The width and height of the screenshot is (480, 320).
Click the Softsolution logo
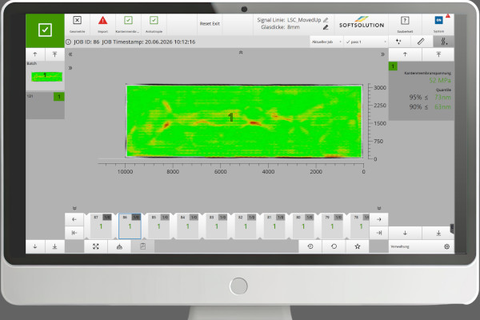(362, 22)
